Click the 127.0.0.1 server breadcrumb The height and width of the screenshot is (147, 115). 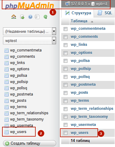(79, 4)
